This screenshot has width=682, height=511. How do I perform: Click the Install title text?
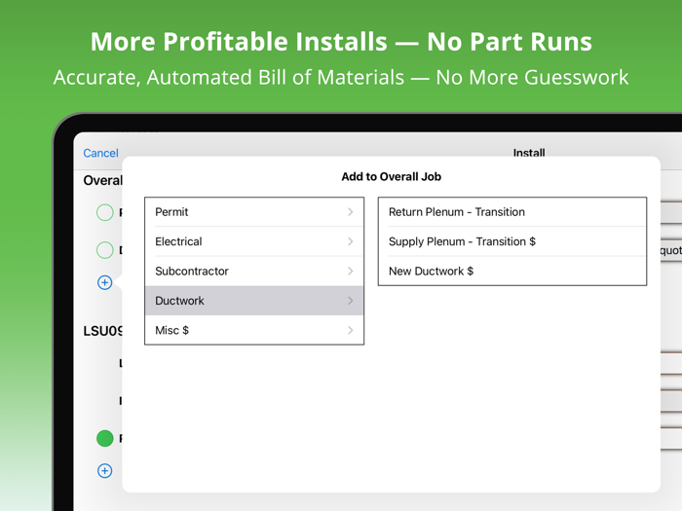529,153
